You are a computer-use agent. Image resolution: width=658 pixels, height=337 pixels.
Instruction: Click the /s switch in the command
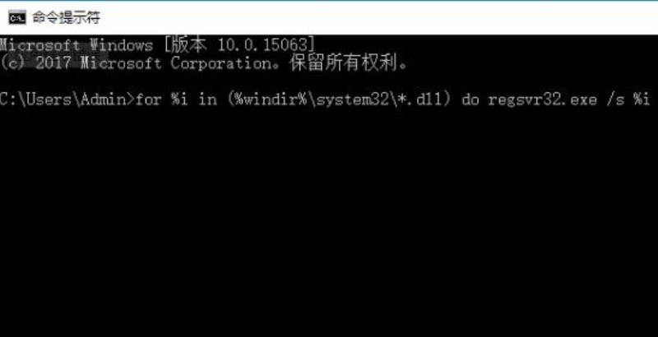click(x=615, y=99)
